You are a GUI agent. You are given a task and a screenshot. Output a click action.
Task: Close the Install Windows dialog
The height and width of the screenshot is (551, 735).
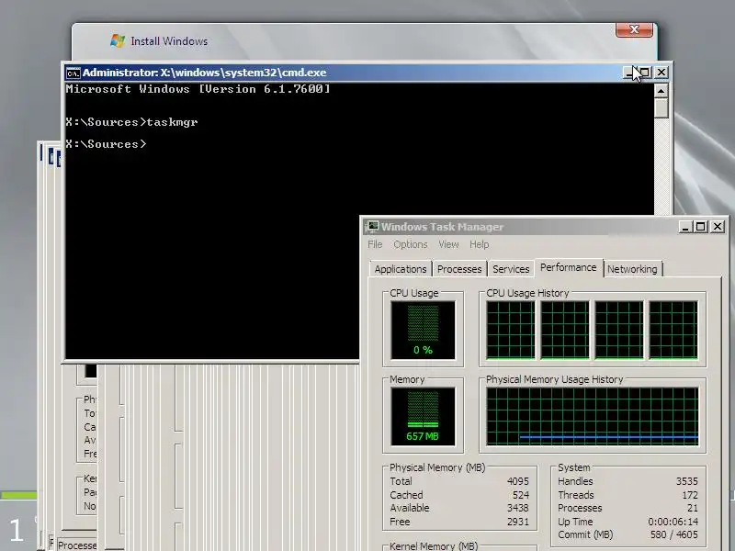(x=634, y=29)
